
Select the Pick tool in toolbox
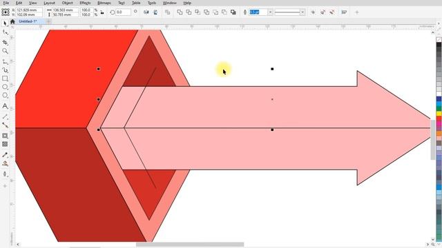tap(5, 23)
